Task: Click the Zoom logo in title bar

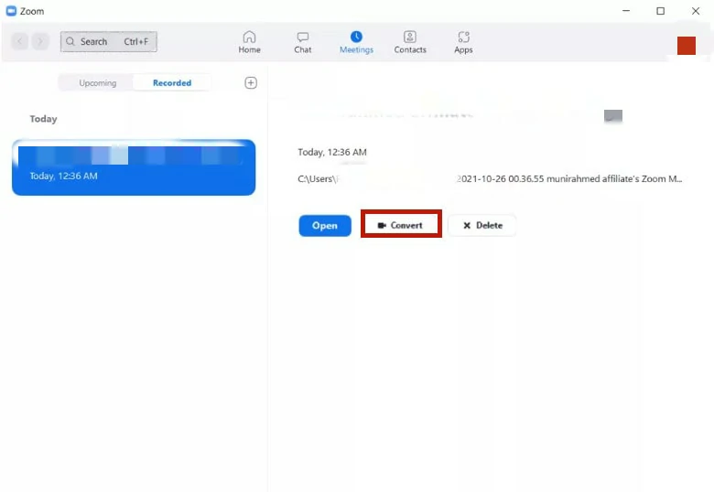Action: [11, 11]
